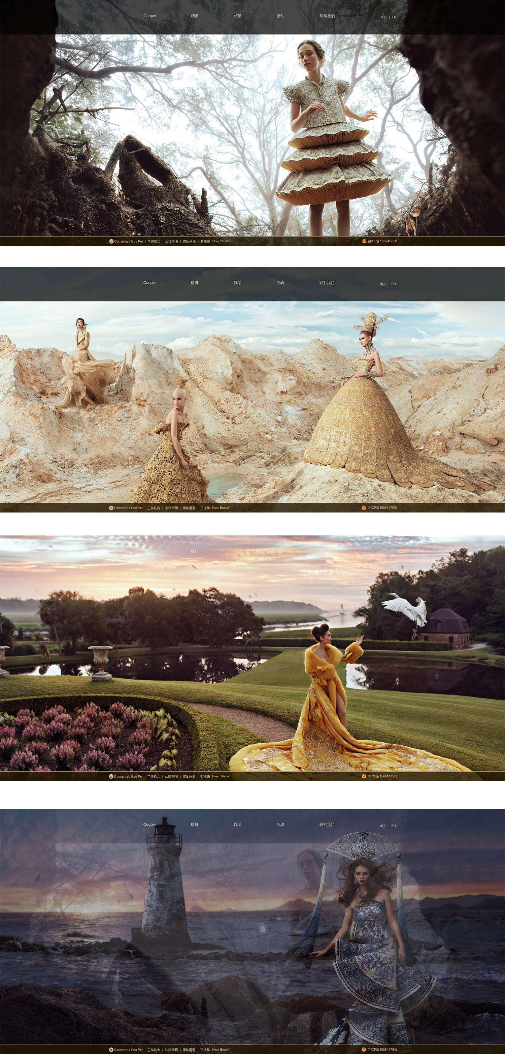This screenshot has height=1054, width=505.
Task: Click the Weibo icon in the desert banner footer
Action: point(111,508)
